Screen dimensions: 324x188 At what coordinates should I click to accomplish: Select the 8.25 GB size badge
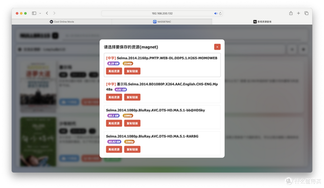pyautogui.click(x=113, y=63)
